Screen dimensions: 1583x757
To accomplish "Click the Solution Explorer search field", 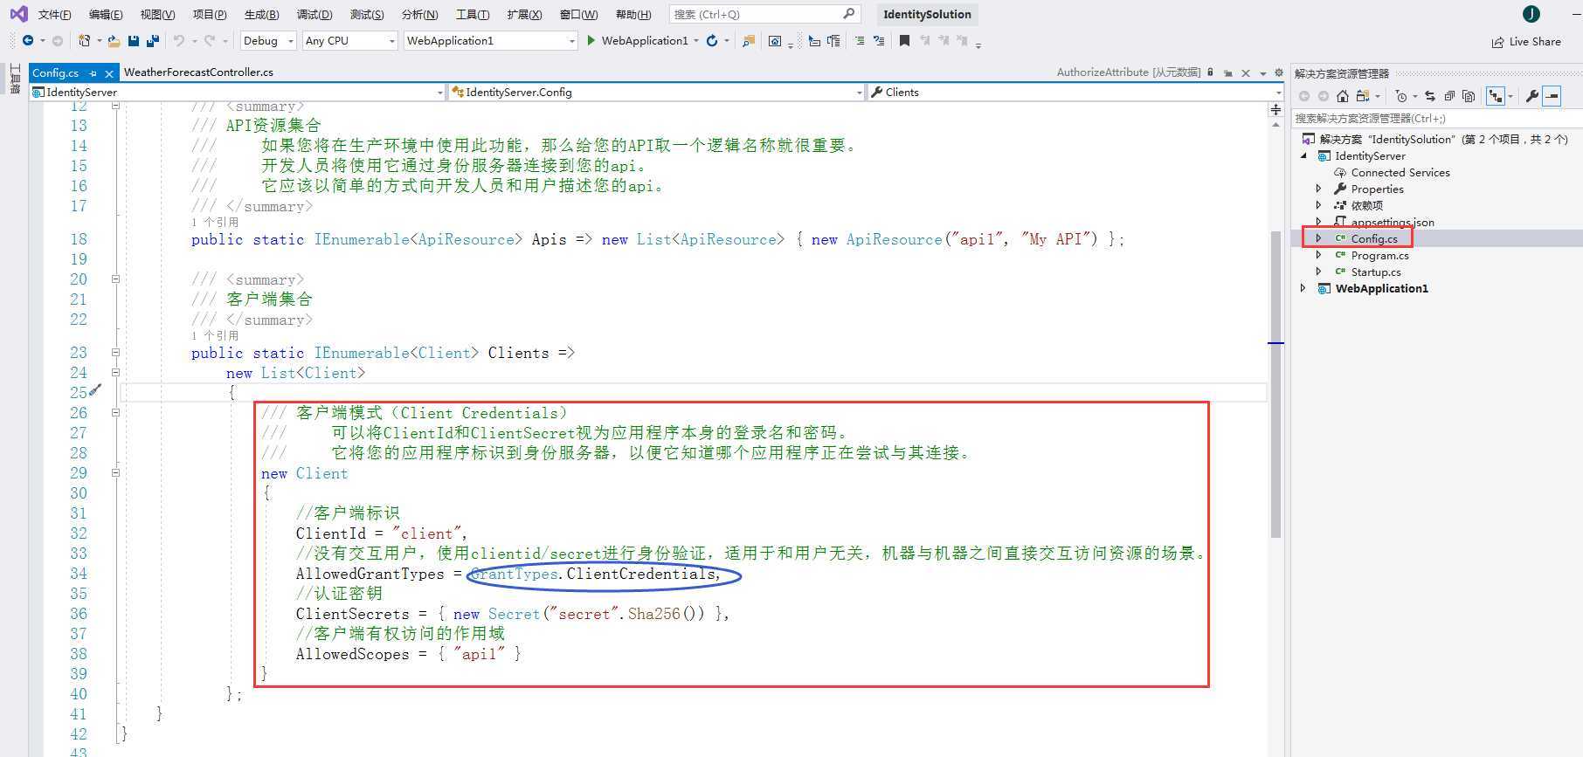I will tap(1436, 118).
